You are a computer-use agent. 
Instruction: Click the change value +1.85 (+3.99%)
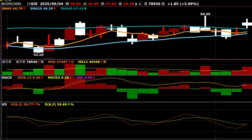tap(183, 4)
